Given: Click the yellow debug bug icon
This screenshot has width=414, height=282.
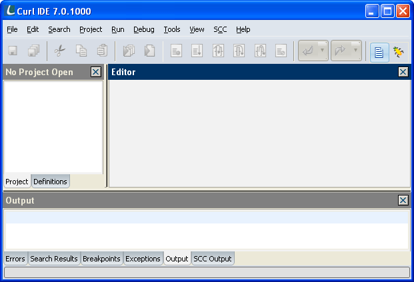Looking at the screenshot, I should [x=399, y=52].
